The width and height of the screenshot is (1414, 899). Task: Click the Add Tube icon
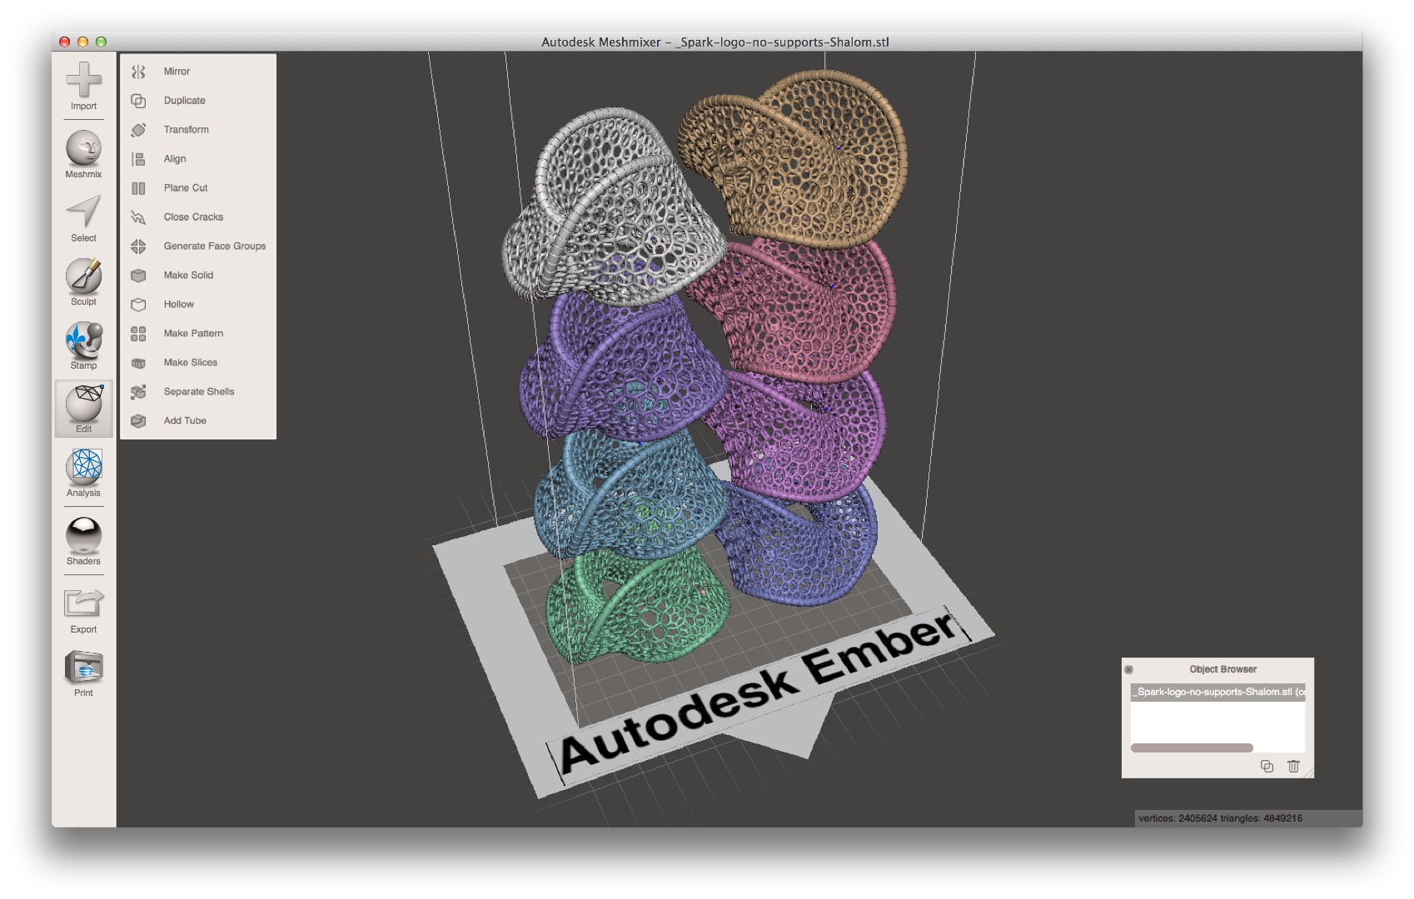click(x=138, y=421)
